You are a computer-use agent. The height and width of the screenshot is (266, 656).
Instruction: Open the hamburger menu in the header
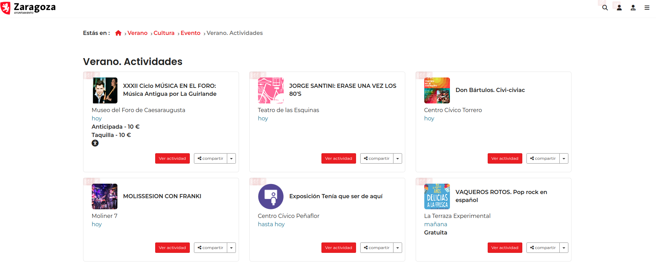click(x=647, y=8)
